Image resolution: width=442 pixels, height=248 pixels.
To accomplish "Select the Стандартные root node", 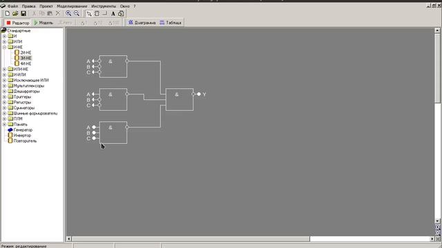I will point(19,30).
